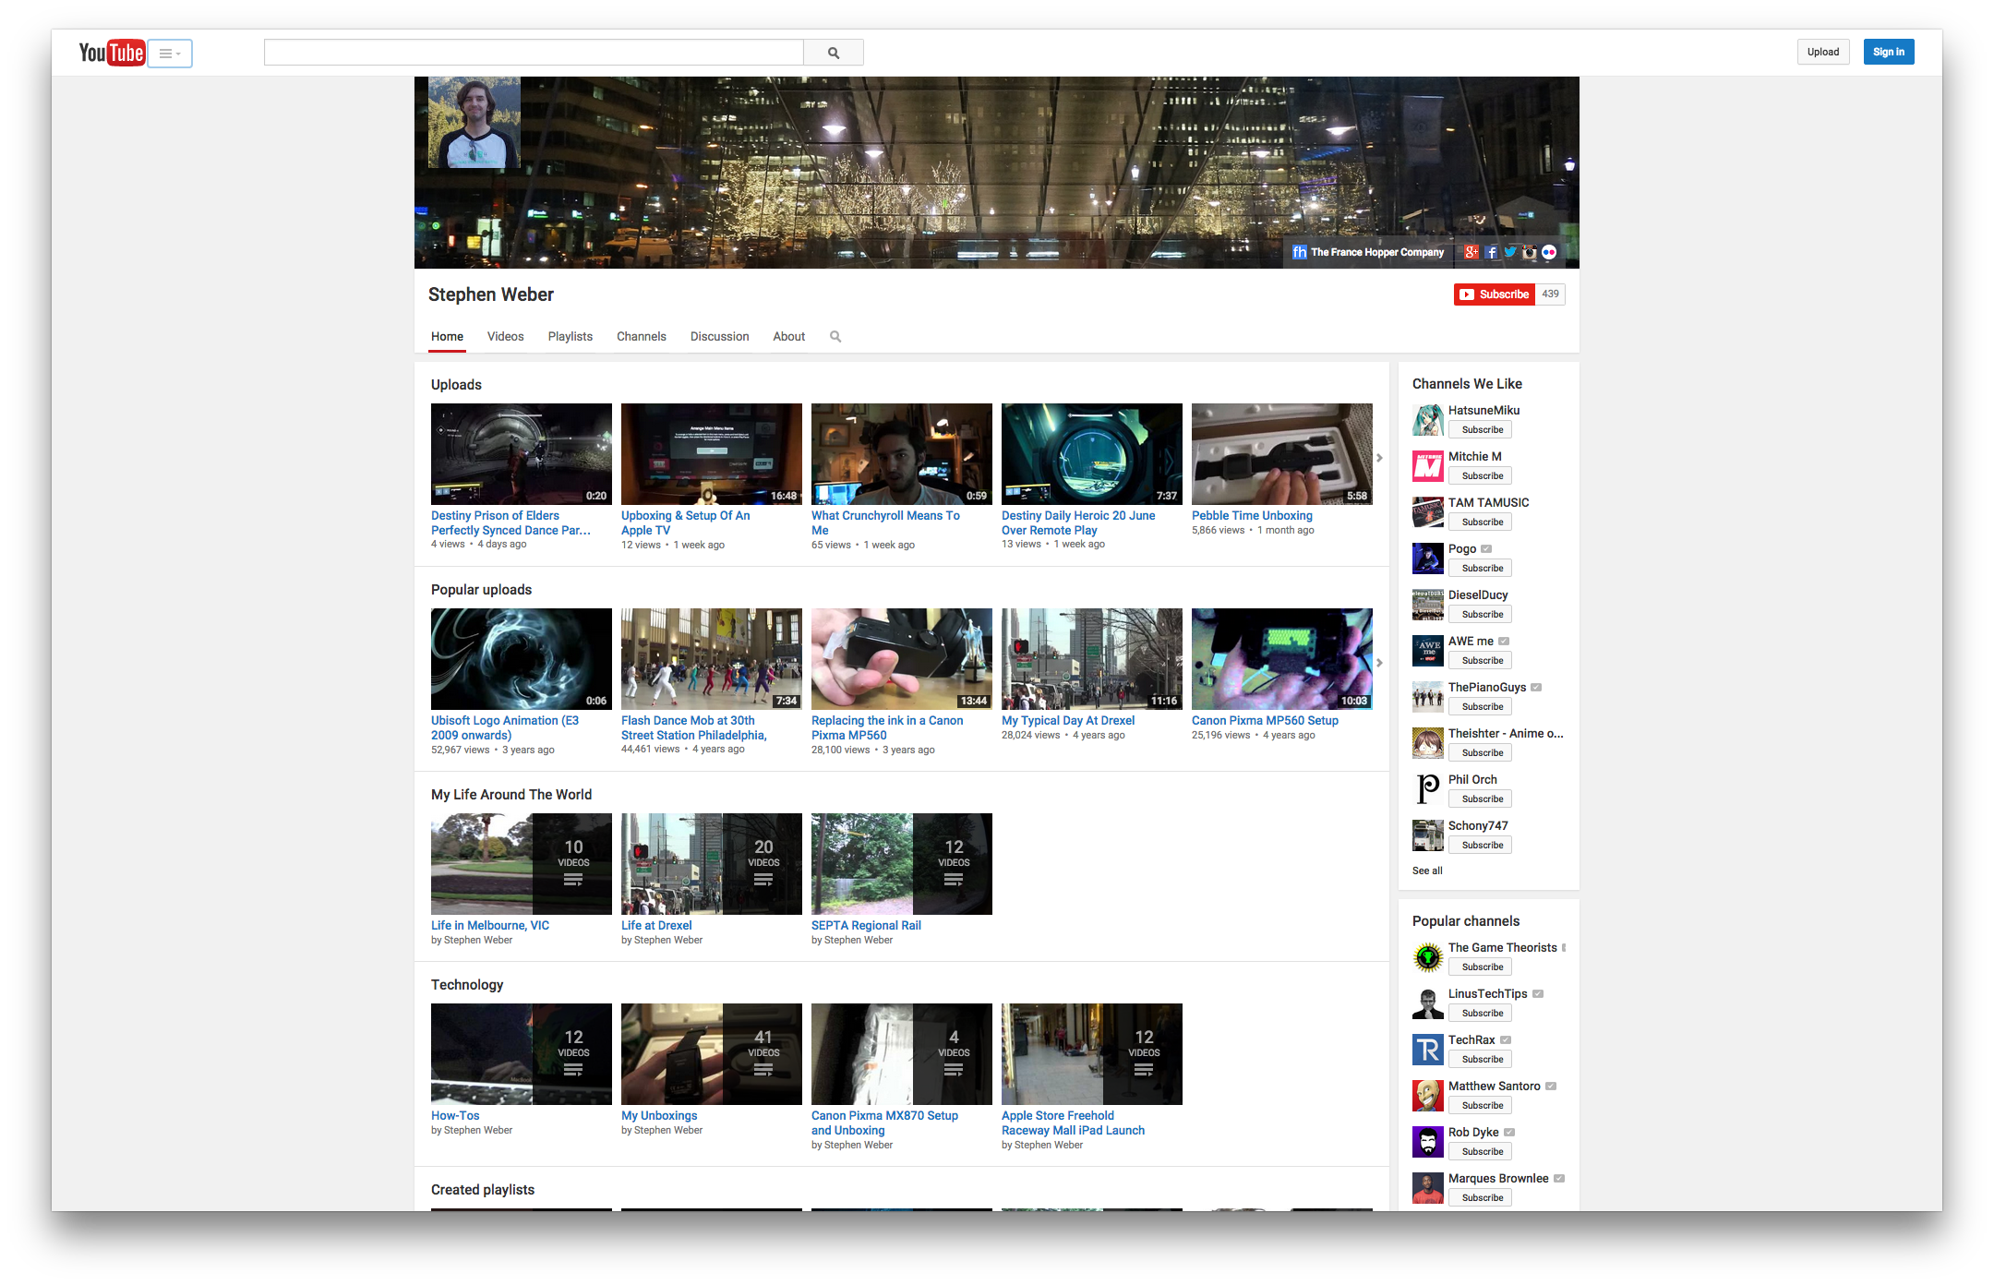The width and height of the screenshot is (1994, 1285).
Task: Click TechRax channel avatar icon
Action: coord(1427,1050)
